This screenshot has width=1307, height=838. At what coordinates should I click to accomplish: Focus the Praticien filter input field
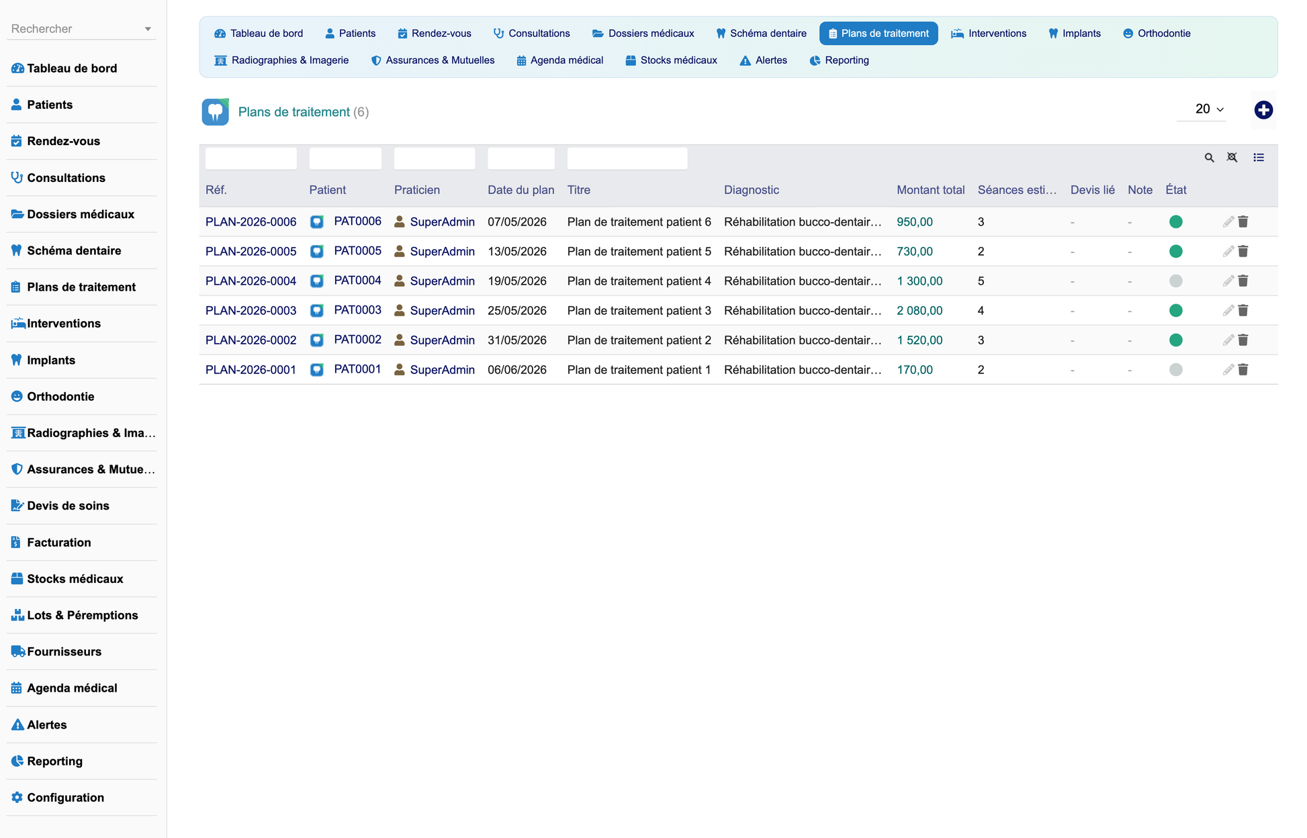pyautogui.click(x=435, y=158)
